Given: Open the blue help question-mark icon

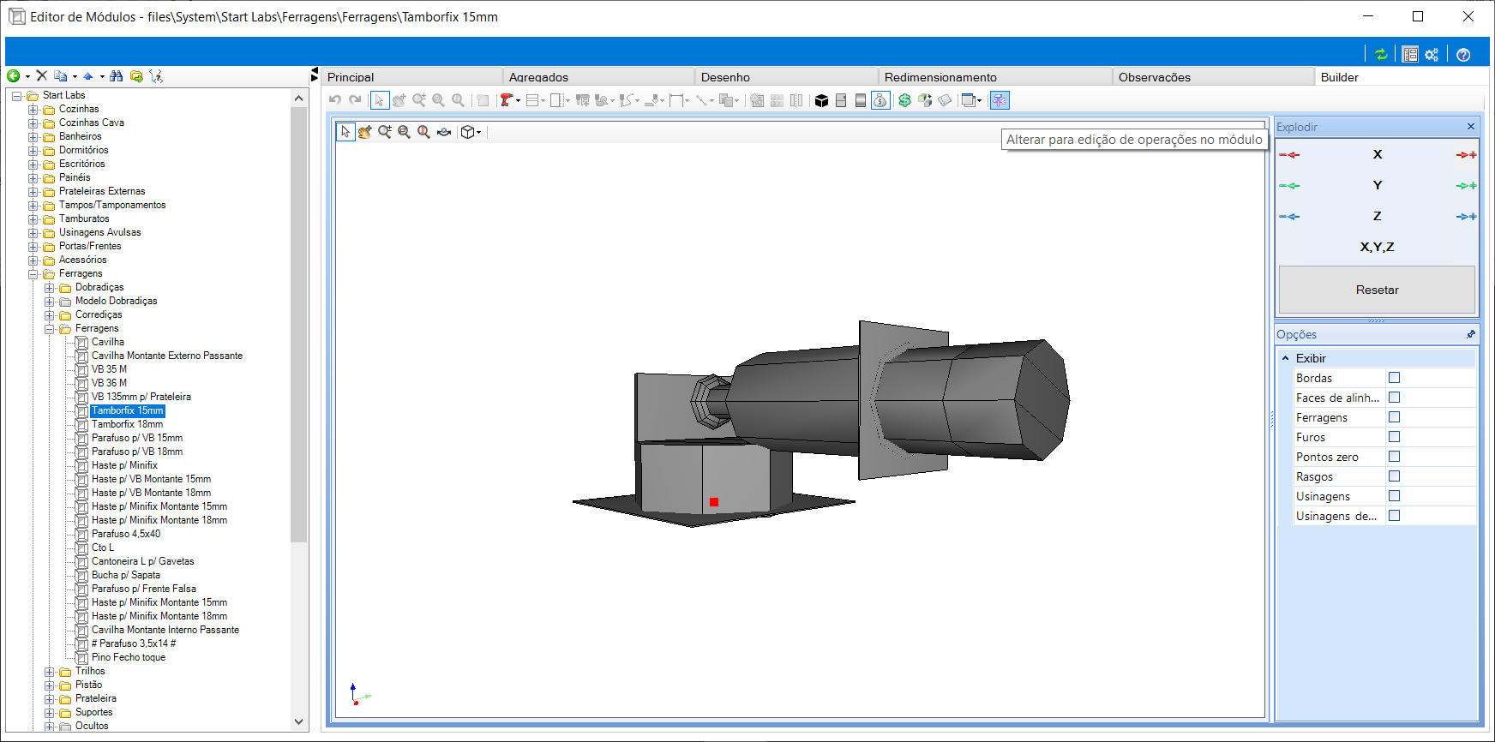Looking at the screenshot, I should tap(1463, 54).
